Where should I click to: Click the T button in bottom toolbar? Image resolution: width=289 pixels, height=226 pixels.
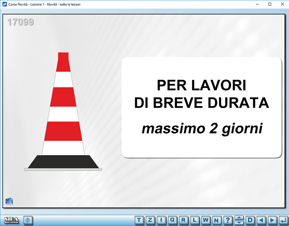coord(139,220)
